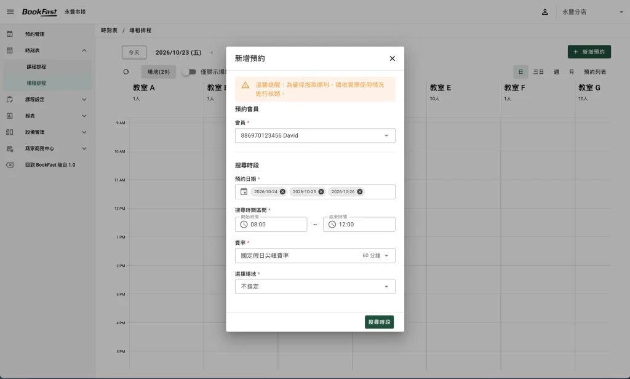Click the 2026/10/23 (五) date label
This screenshot has width=630, height=379.
click(x=178, y=53)
